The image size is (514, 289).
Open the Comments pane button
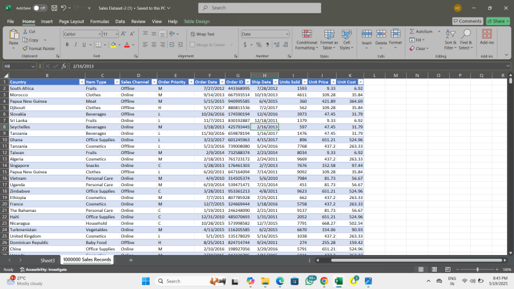tap(468, 21)
